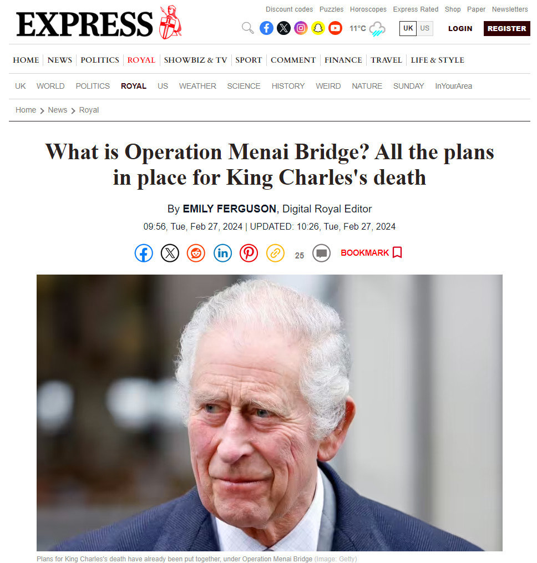Click the King Charles article photo
Screen dimensions: 537x563
point(270,413)
